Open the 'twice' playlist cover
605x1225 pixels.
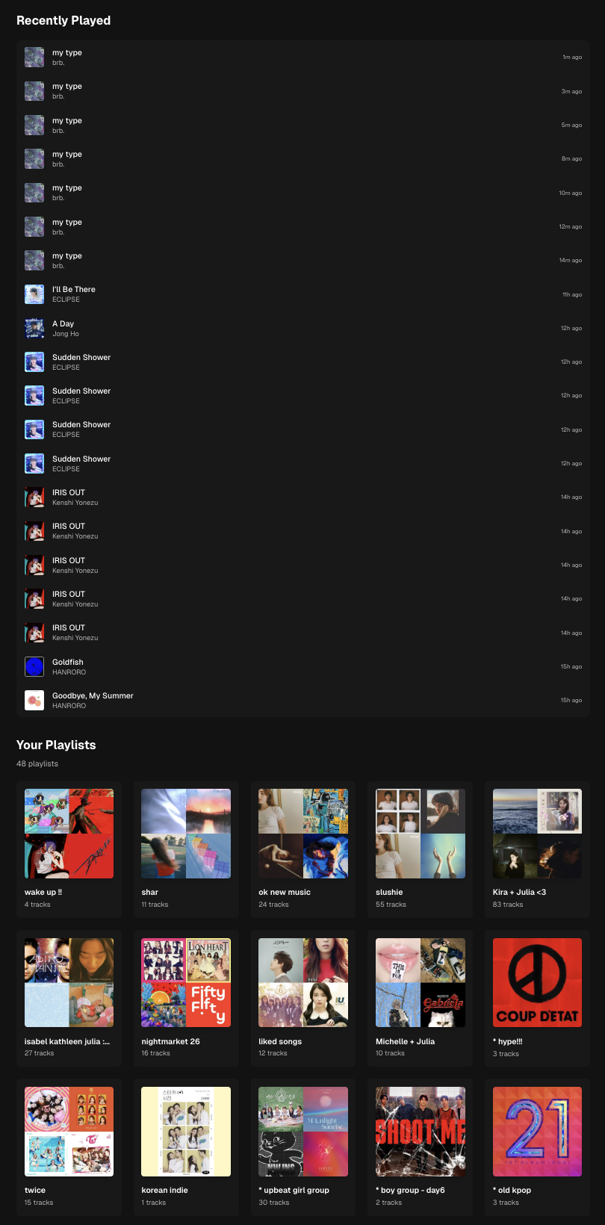(69, 1132)
